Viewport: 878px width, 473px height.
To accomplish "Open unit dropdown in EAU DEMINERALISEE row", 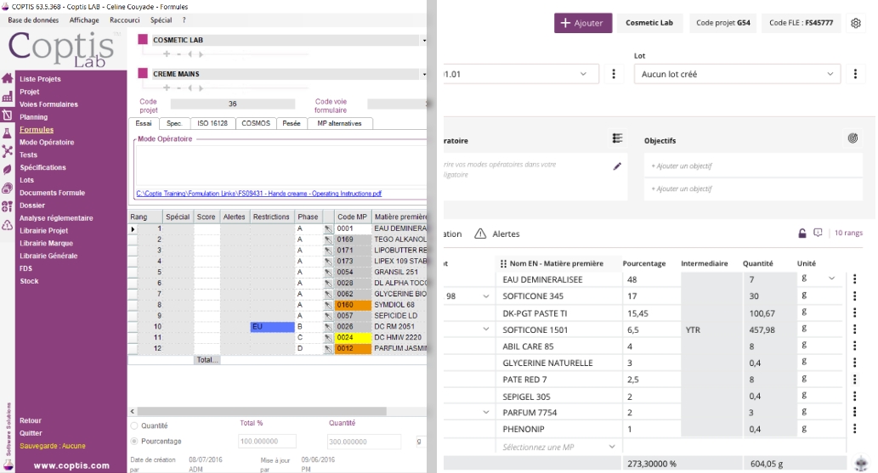I will [831, 279].
